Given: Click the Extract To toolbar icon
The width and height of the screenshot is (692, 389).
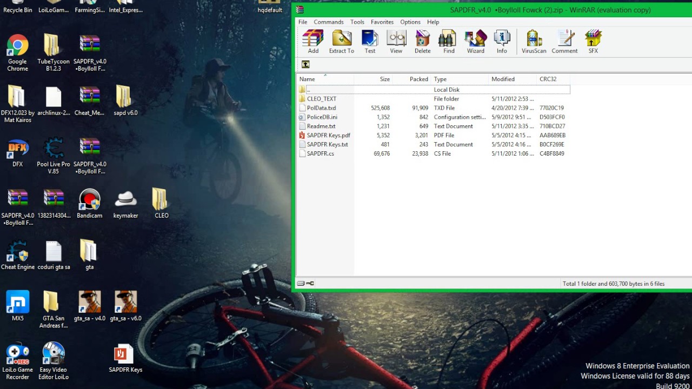Looking at the screenshot, I should (342, 42).
